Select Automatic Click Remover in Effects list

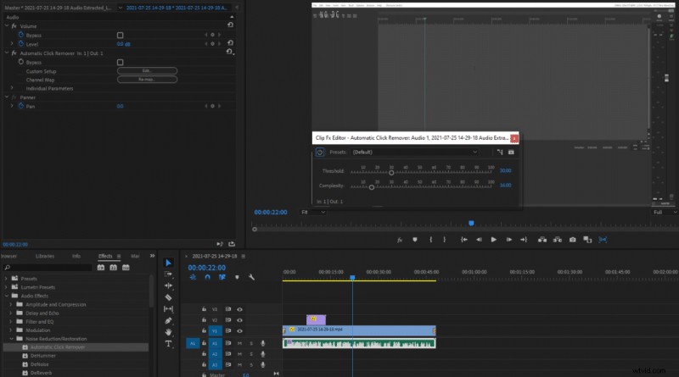click(x=58, y=347)
